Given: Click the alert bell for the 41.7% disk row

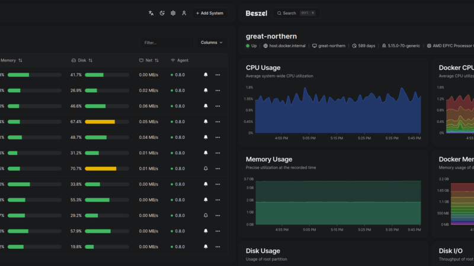Looking at the screenshot, I should [x=206, y=75].
